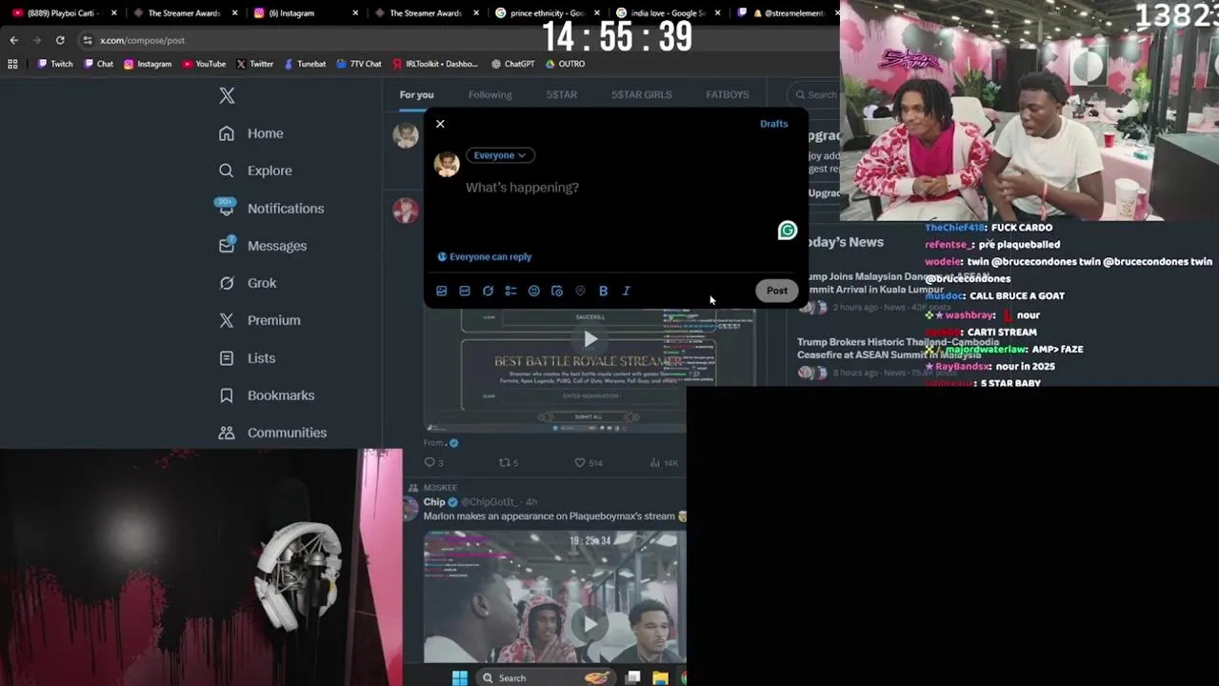Screen dimensions: 1219x686
Task: Add media image to post
Action: [x=441, y=292]
